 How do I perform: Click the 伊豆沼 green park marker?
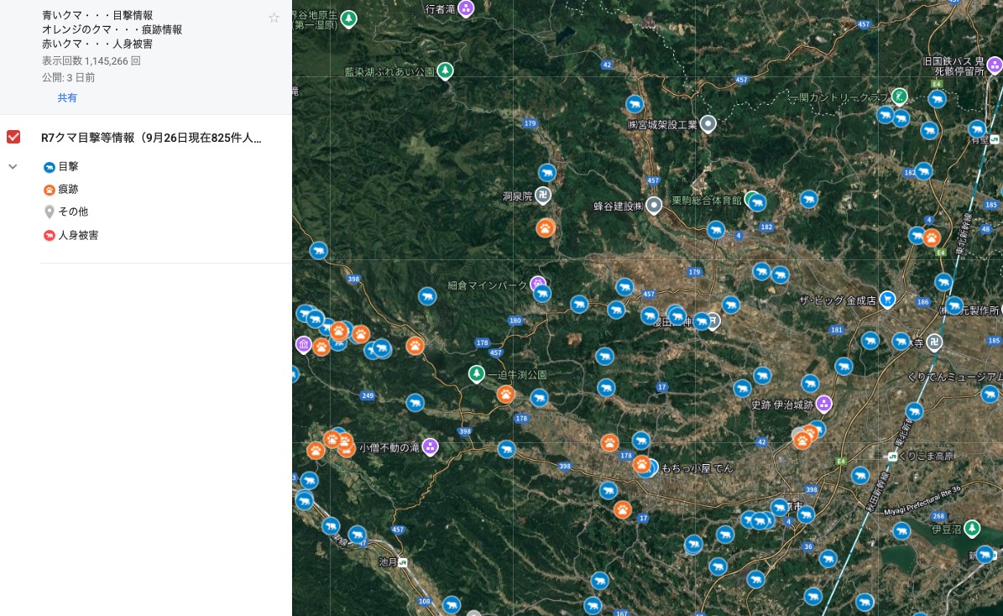[x=971, y=529]
